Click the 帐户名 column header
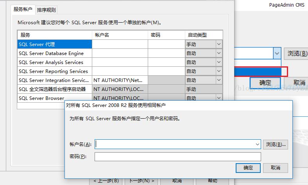 point(120,35)
